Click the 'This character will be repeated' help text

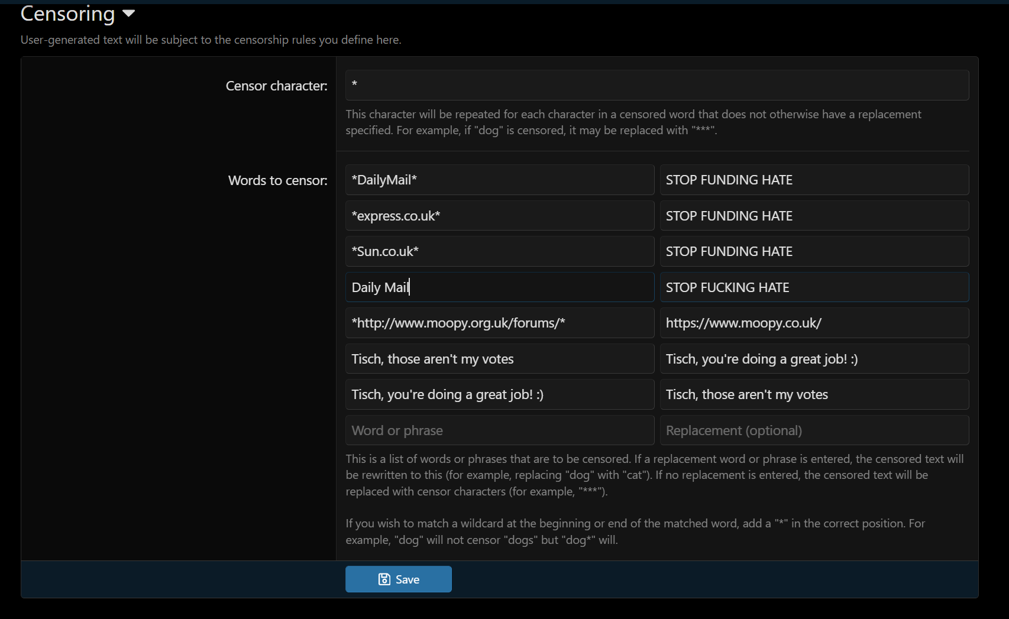633,122
